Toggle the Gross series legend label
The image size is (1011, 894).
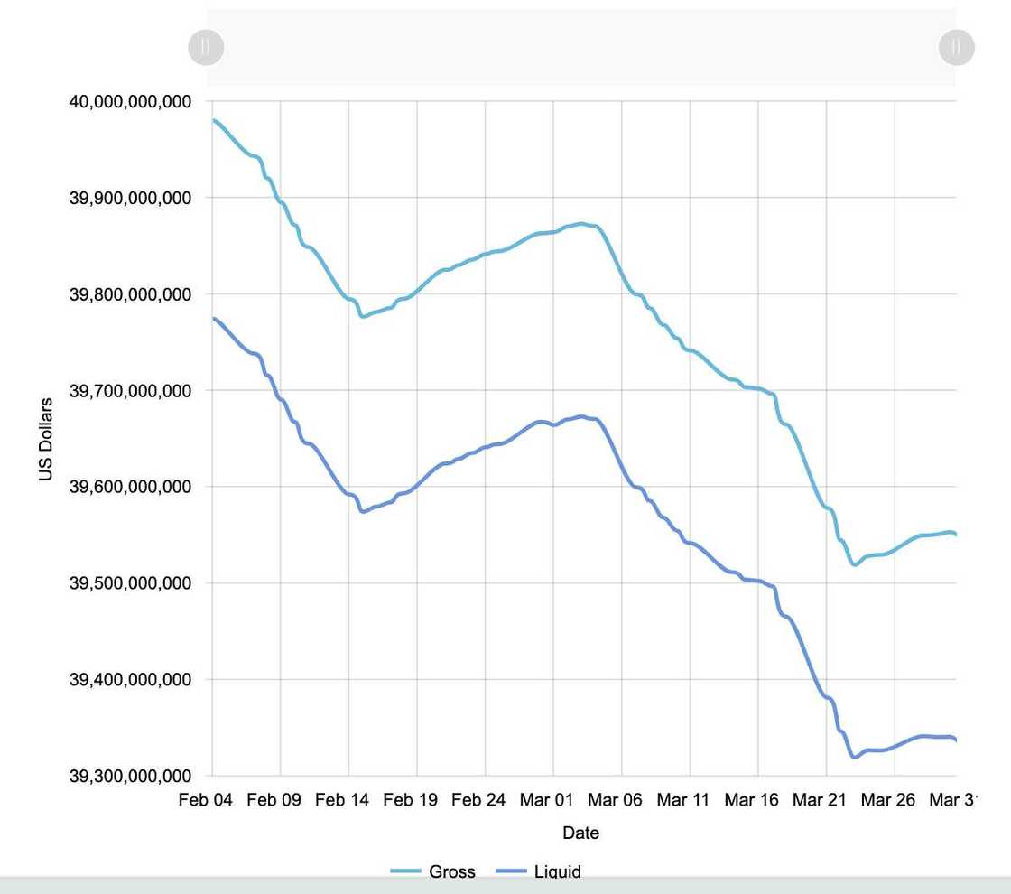[451, 871]
